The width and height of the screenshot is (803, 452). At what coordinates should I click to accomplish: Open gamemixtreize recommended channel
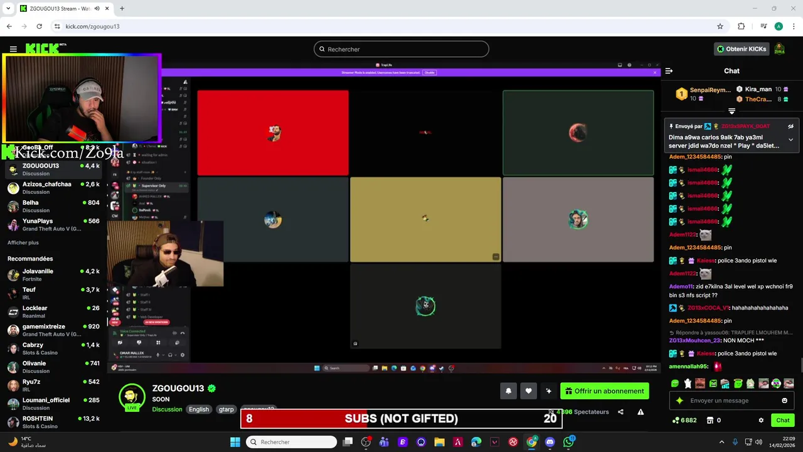[53, 330]
